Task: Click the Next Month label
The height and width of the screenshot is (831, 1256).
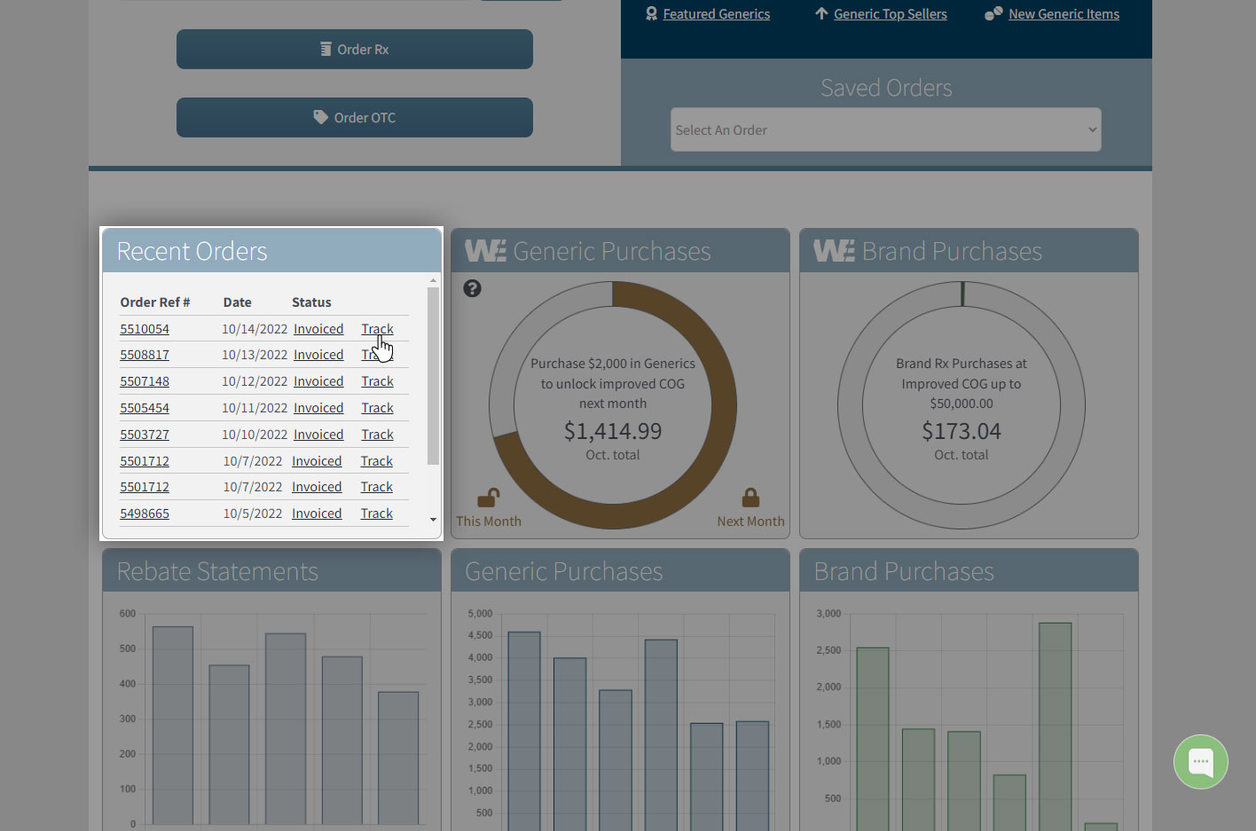Action: [x=750, y=521]
